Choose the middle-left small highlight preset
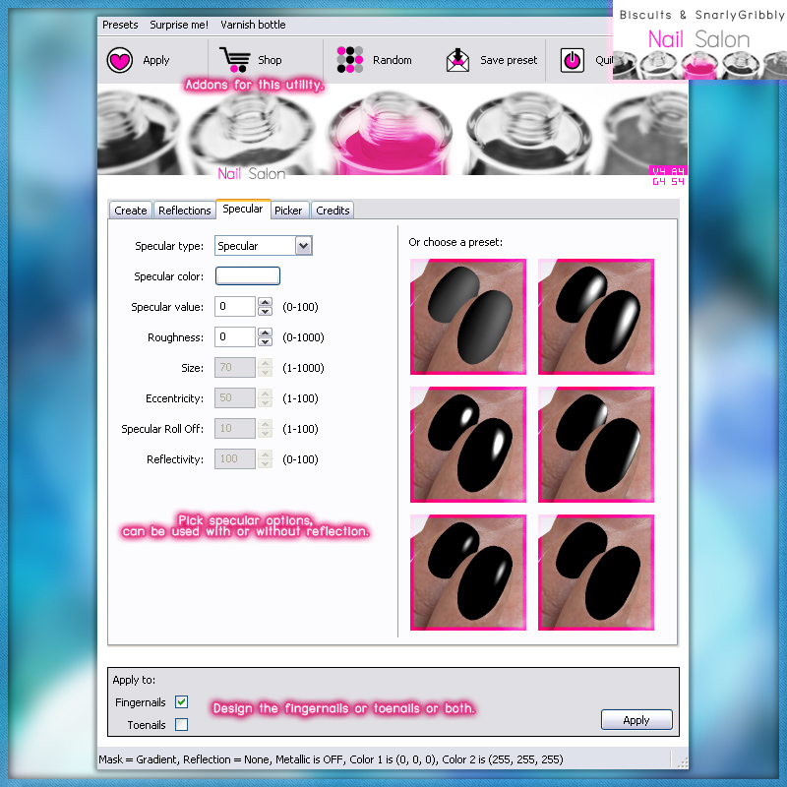 (468, 445)
